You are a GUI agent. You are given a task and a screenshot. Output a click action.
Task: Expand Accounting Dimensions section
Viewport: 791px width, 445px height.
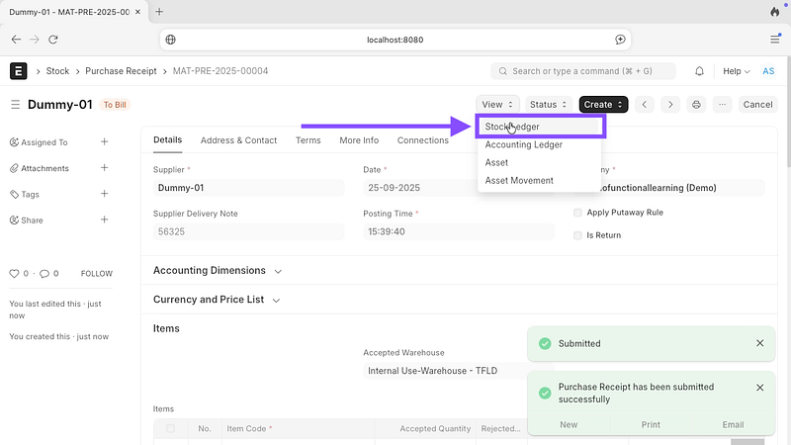click(x=217, y=271)
